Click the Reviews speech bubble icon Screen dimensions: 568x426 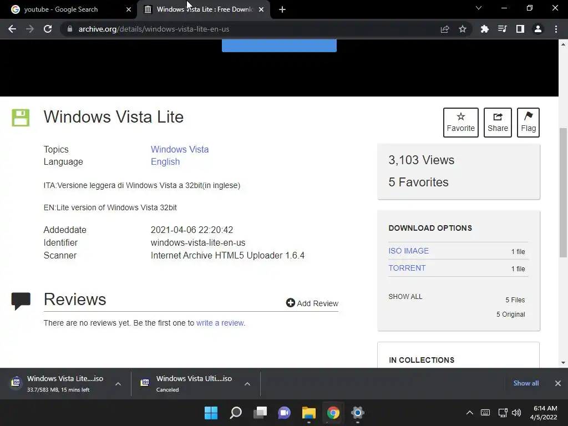pyautogui.click(x=21, y=301)
